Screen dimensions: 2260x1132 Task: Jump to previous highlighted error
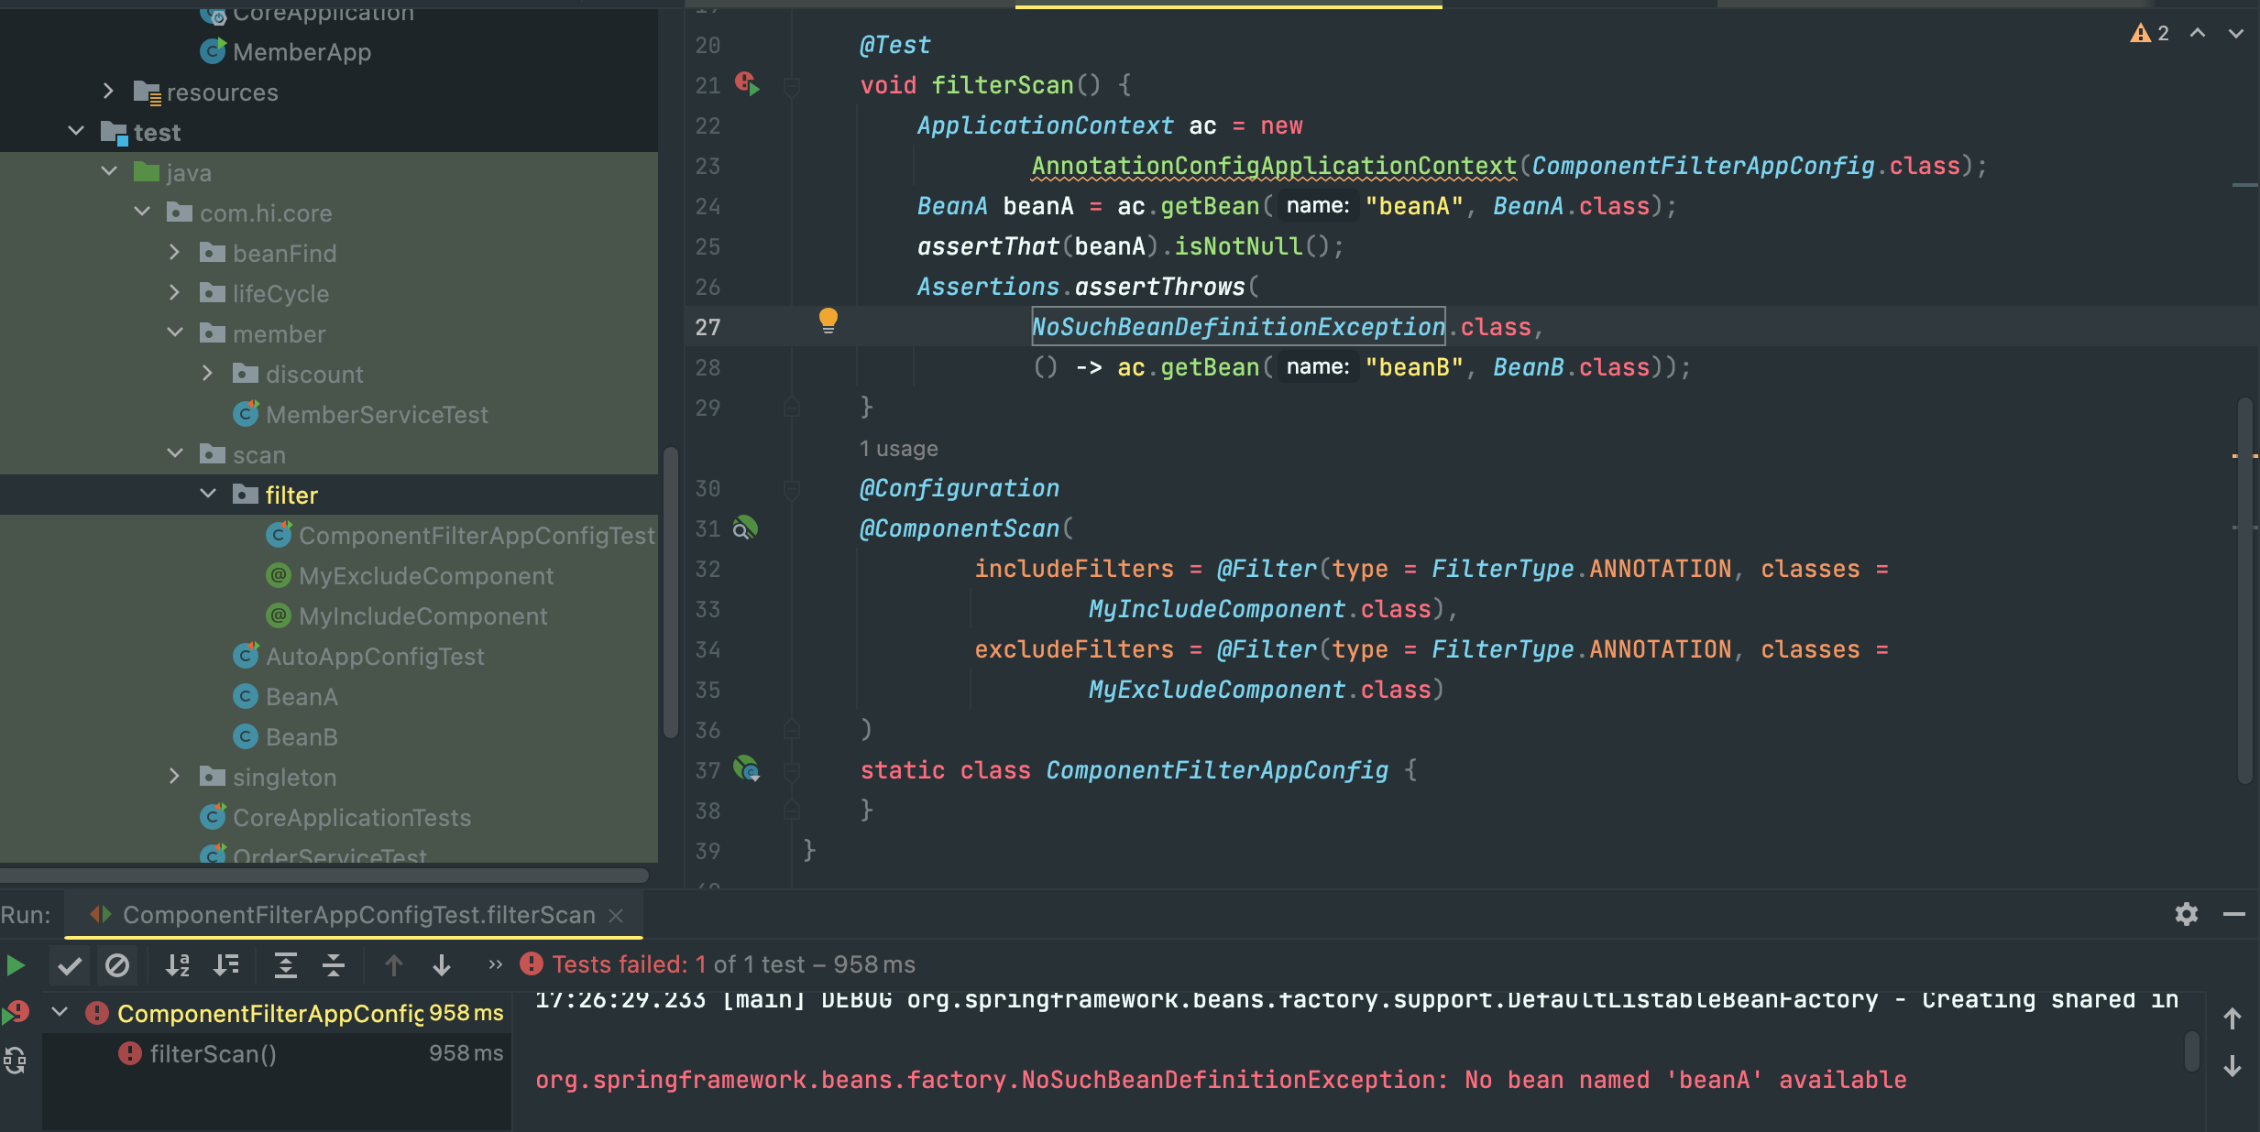2198,33
